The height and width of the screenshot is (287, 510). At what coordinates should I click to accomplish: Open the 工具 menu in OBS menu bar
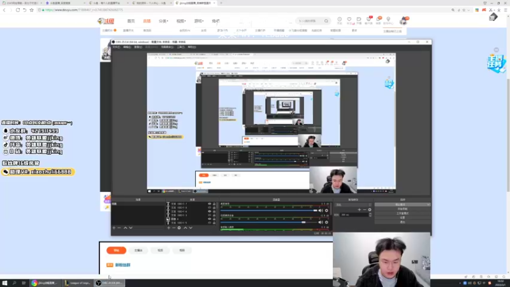(x=181, y=47)
